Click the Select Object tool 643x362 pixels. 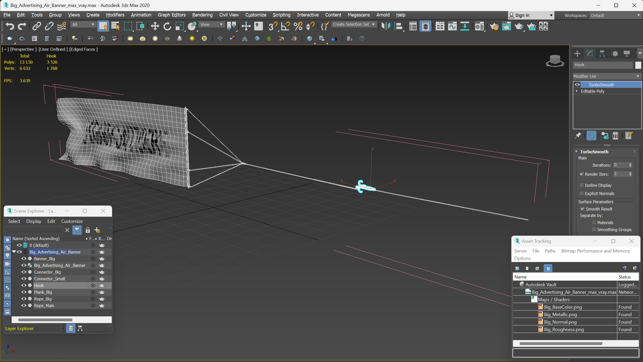[x=103, y=27]
